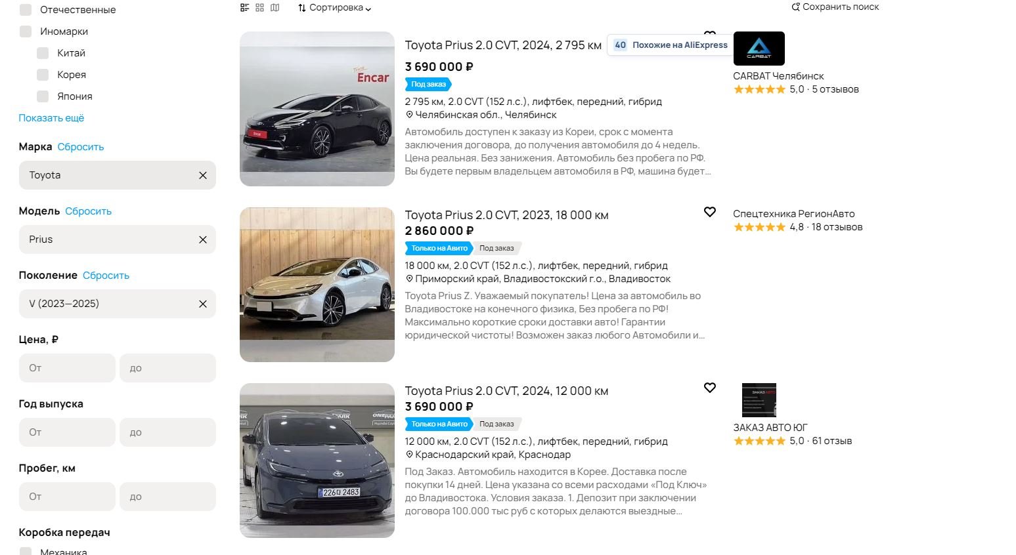Open the black Prius Encar thumbnail
Image resolution: width=1016 pixels, height=555 pixels.
(317, 109)
